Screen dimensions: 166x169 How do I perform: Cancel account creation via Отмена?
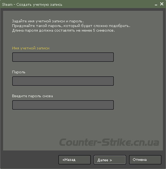(x=145, y=160)
